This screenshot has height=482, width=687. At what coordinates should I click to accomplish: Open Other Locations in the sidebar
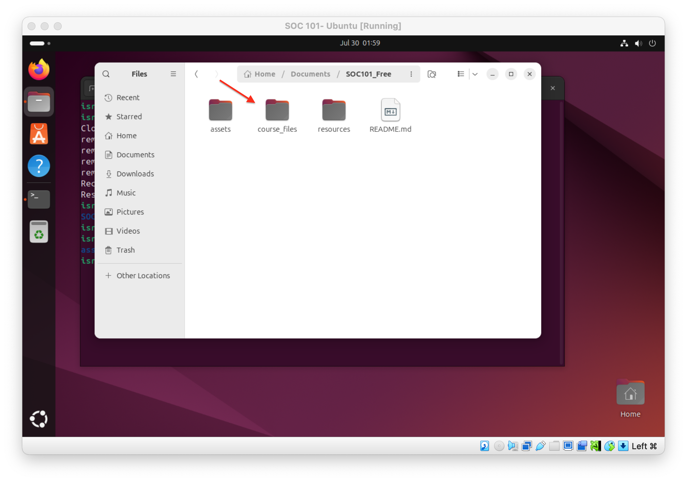coord(140,276)
